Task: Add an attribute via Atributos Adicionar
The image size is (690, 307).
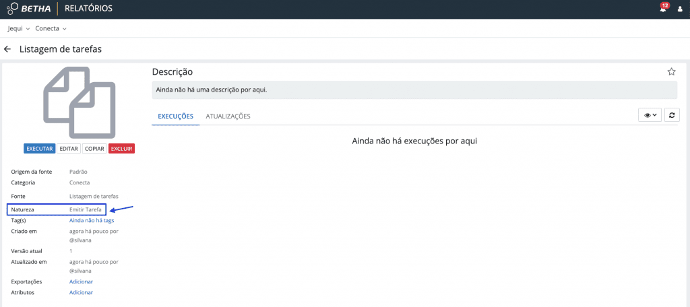Action: tap(81, 292)
